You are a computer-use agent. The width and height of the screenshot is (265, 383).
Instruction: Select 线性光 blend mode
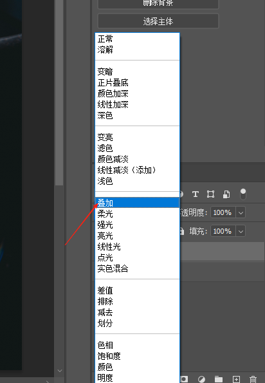pos(138,247)
